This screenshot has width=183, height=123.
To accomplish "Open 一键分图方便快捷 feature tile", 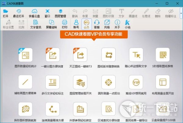I will point(53,55).
